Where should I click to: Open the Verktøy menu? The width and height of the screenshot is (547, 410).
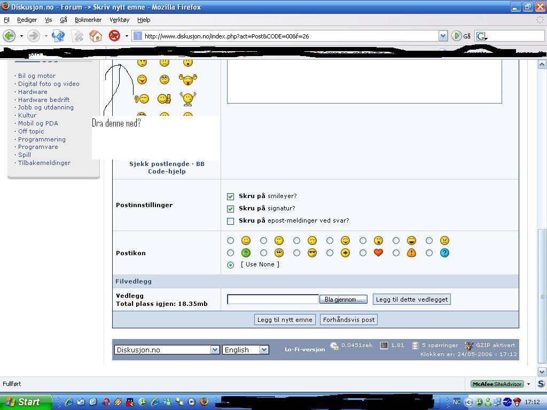point(119,20)
